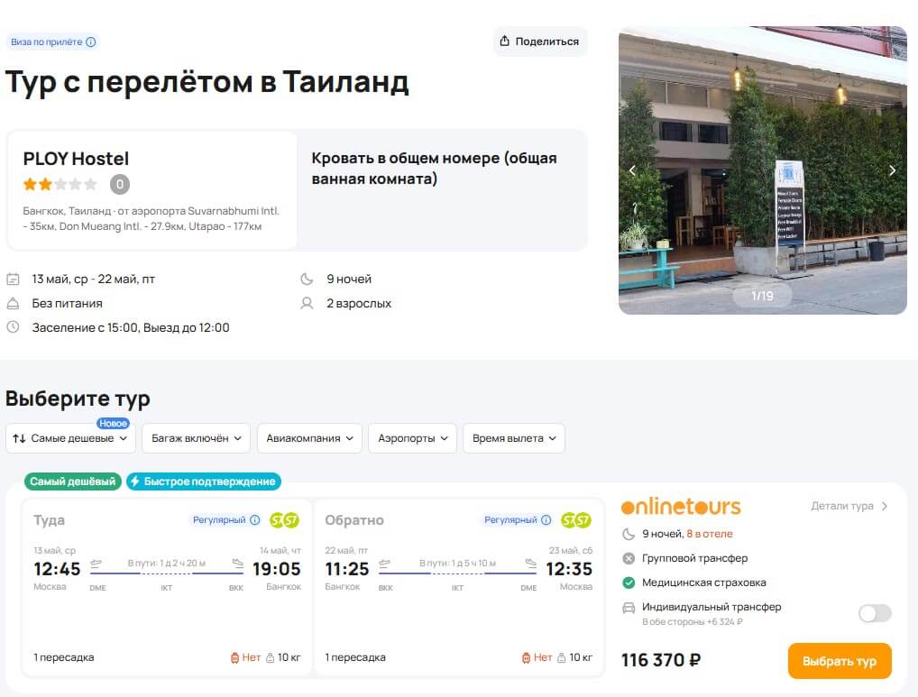Image resolution: width=918 pixels, height=697 pixels.
Task: Click the Поделиться button
Action: [x=540, y=41]
